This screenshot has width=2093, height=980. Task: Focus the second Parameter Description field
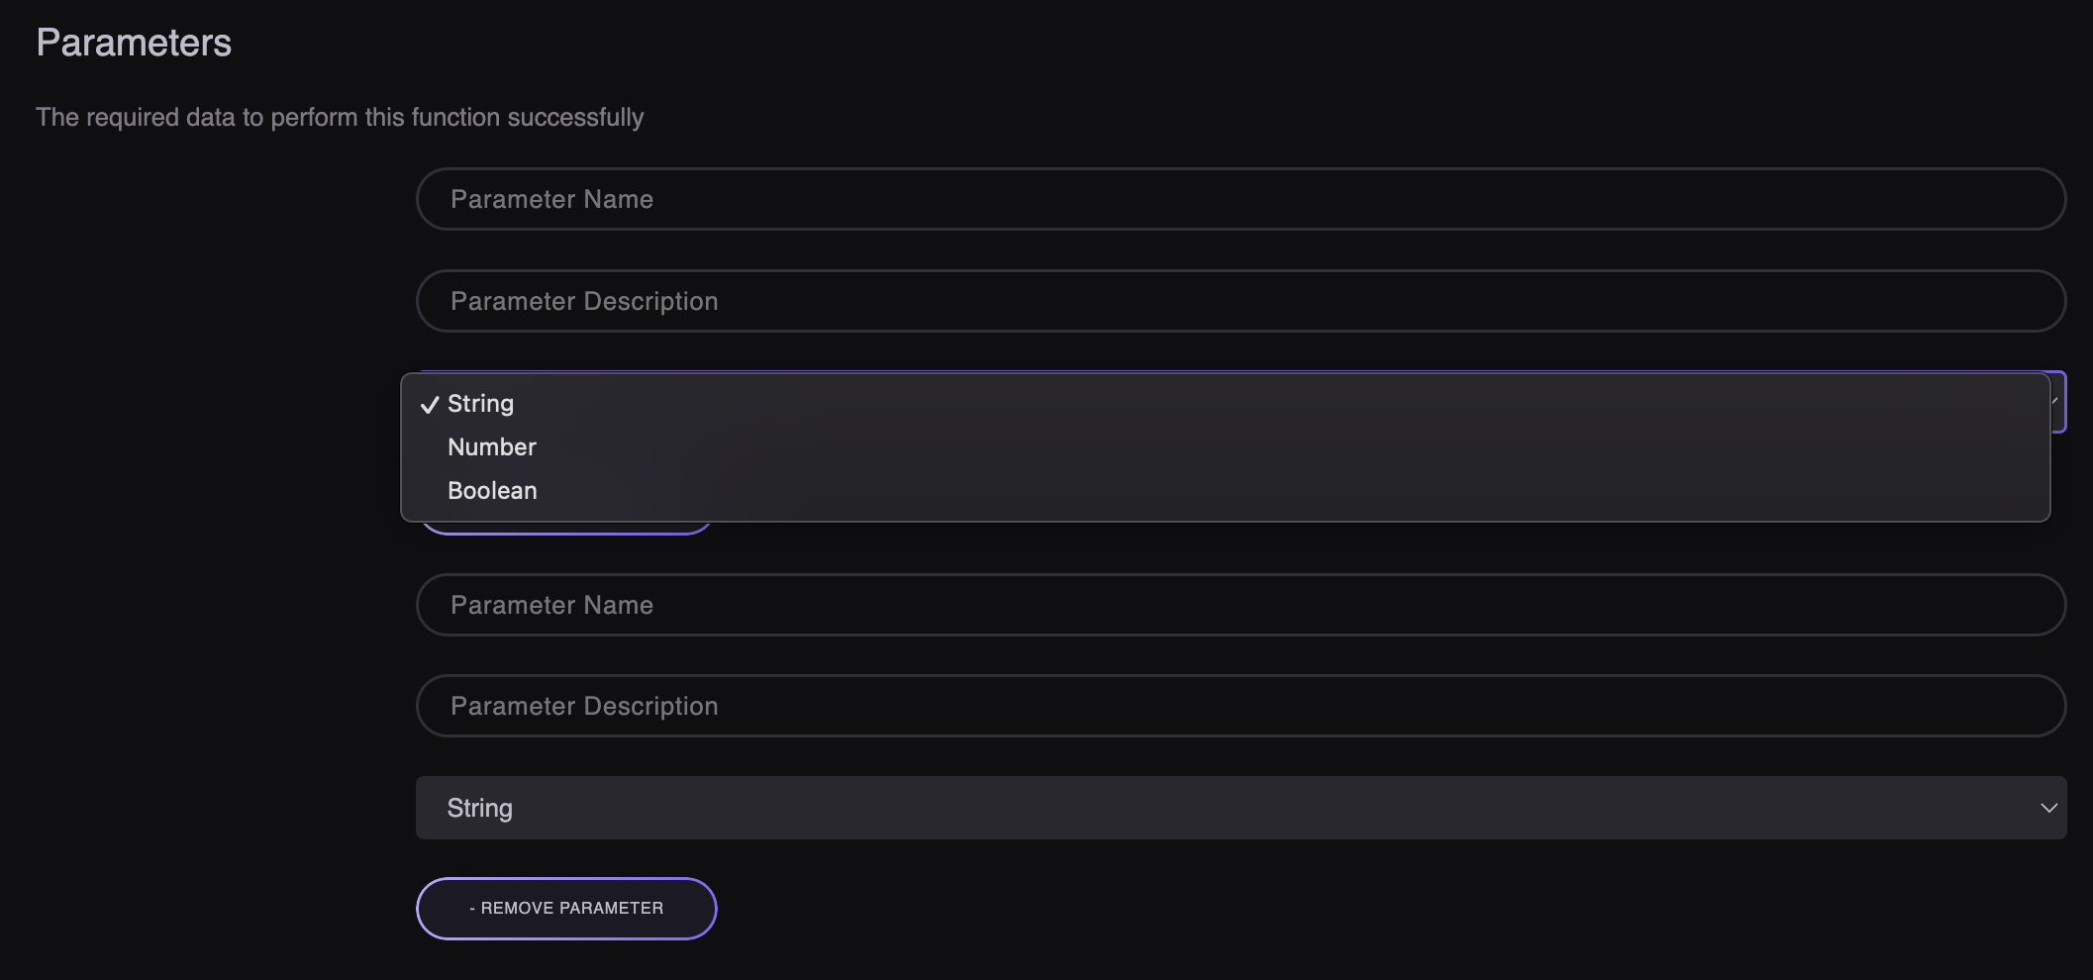pos(1240,706)
